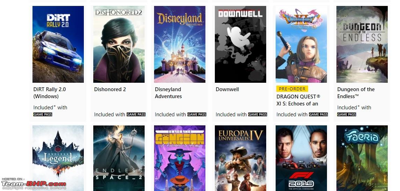The height and width of the screenshot is (191, 400).
Task: Click the DiRT Rally 2.0 (Windows) title
Action: (50, 93)
